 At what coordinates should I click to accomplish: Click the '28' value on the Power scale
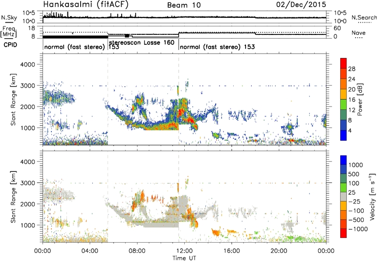pos(352,69)
